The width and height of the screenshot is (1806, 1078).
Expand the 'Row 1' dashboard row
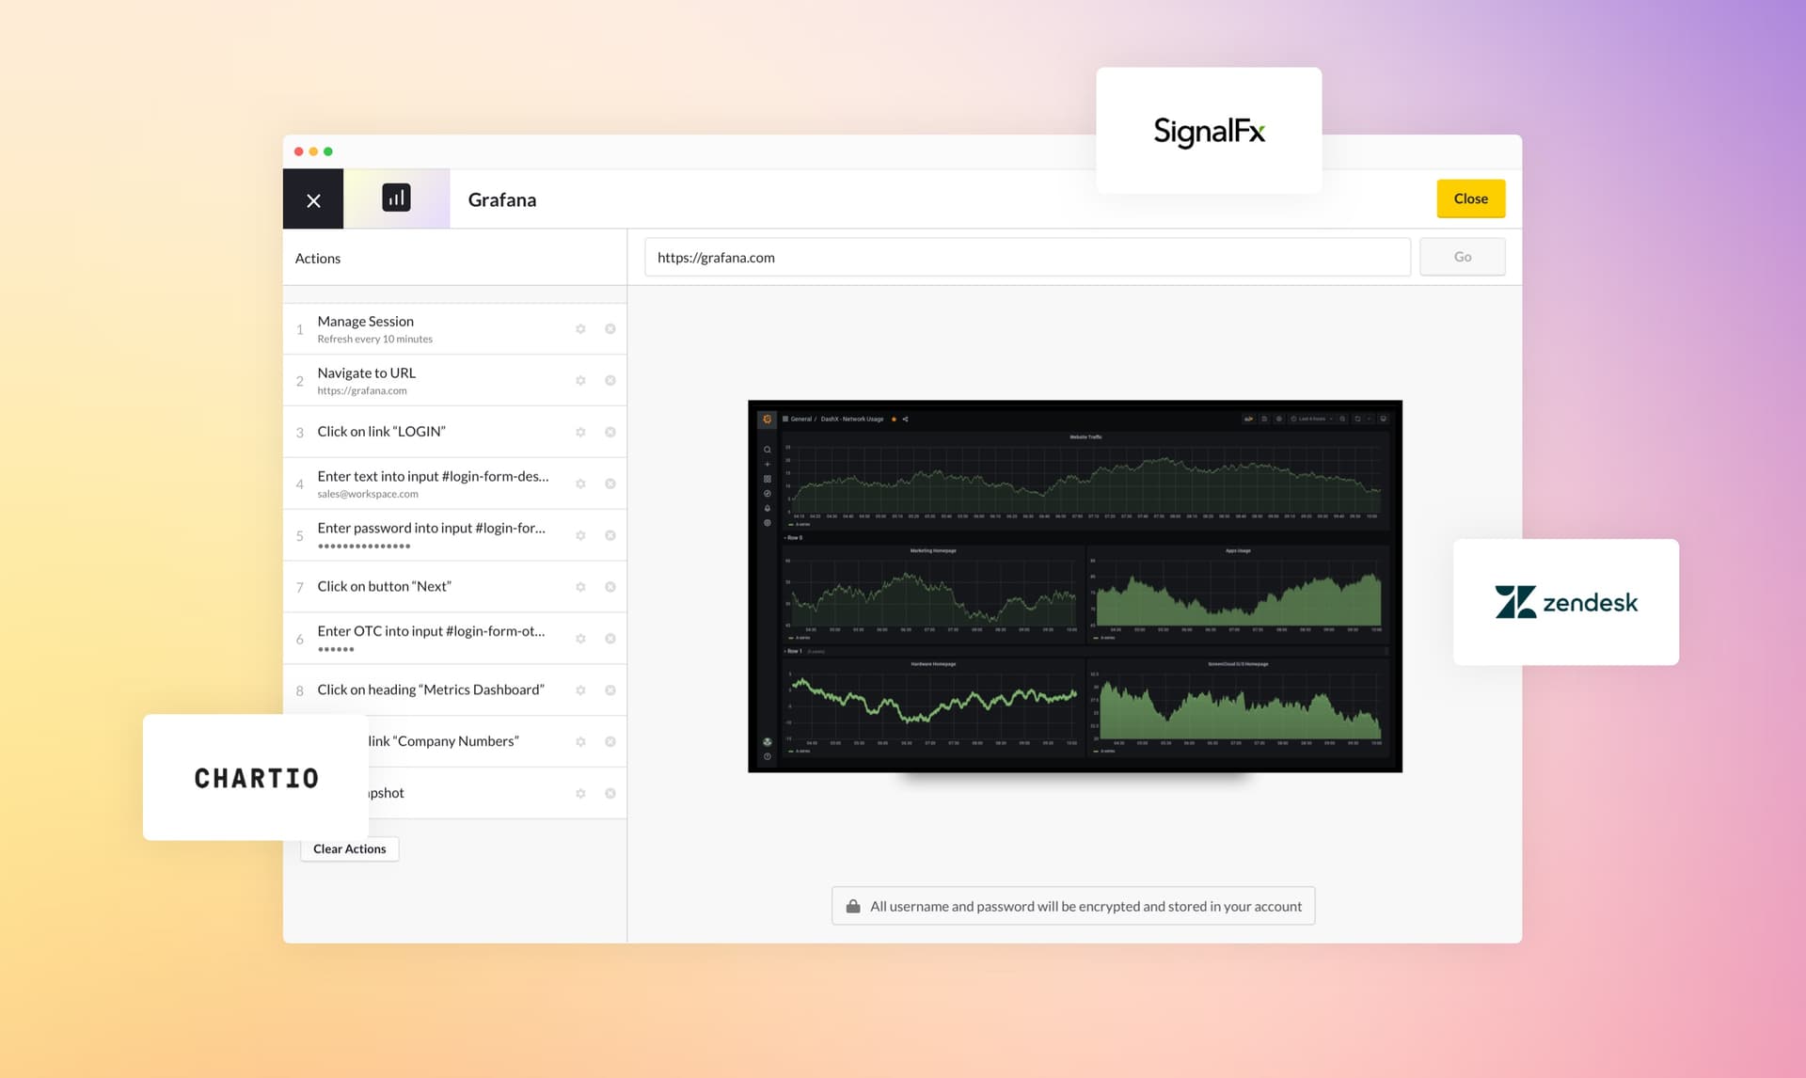click(792, 650)
